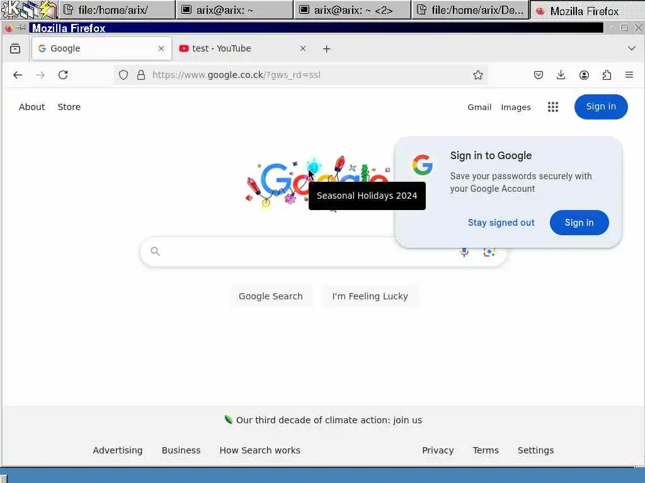This screenshot has width=645, height=483.
Task: Close the Google tab
Action: (161, 48)
